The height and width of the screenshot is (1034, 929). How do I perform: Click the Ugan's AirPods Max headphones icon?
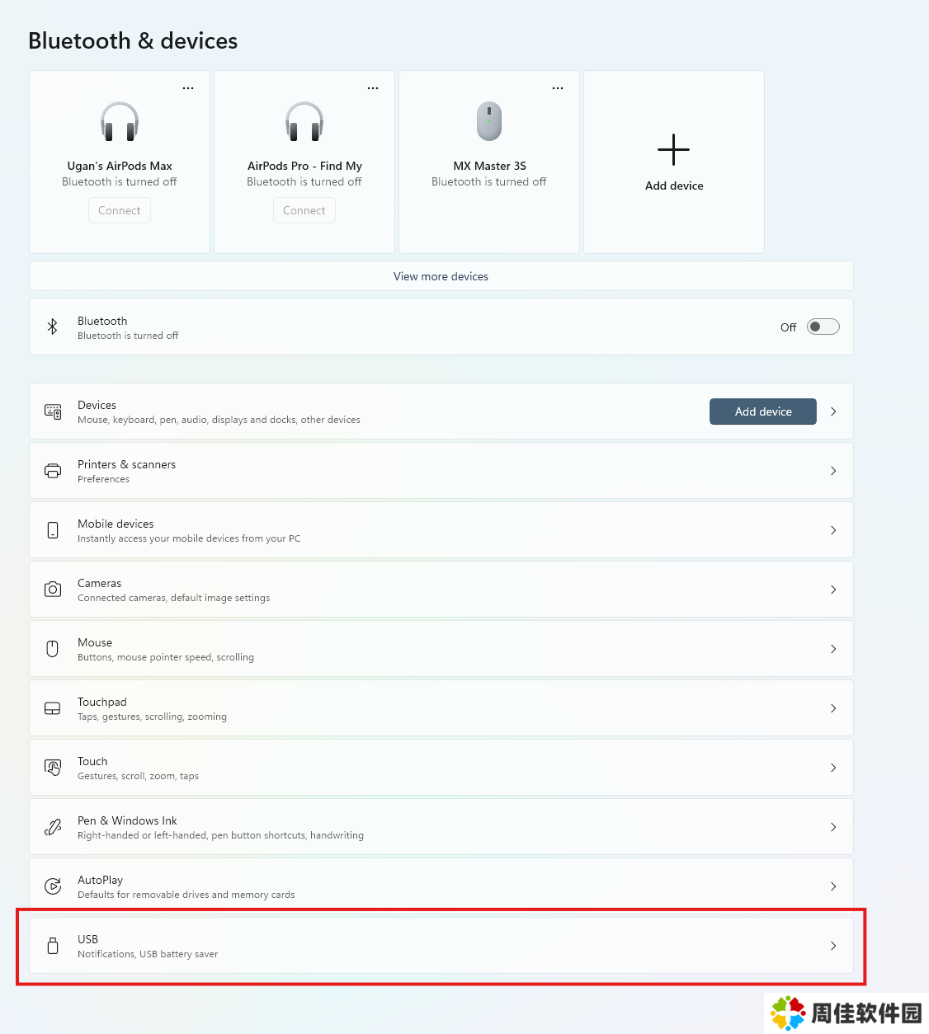[x=120, y=121]
